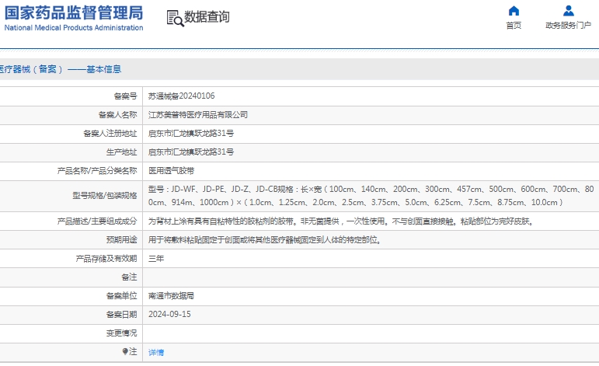Click the home house icon

pos(514,11)
